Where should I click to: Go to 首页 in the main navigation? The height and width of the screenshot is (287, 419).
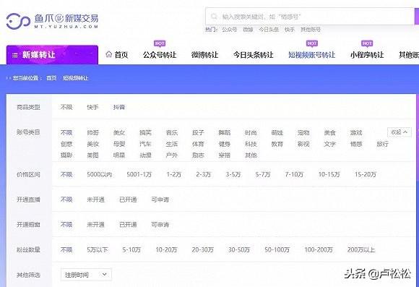point(121,55)
